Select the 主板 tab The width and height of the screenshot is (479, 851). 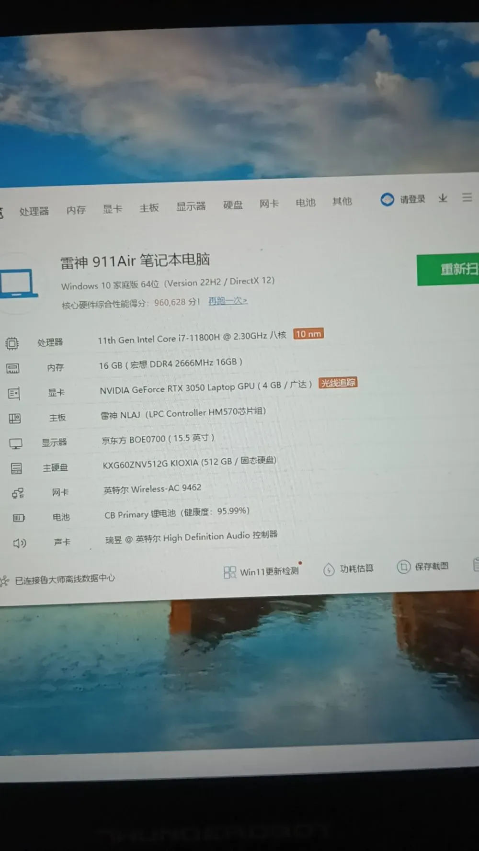coord(149,207)
